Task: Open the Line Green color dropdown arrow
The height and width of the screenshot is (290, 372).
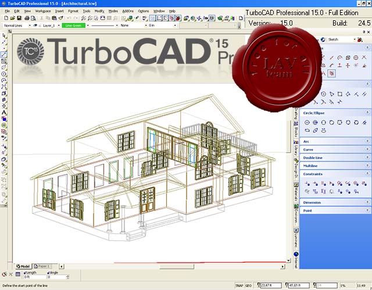Action: [x=88, y=26]
